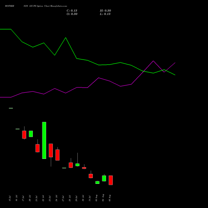Viewport: 208px width, 208px height.
Task: Select the red candlestick on 31 Jul
Action: 91,176
